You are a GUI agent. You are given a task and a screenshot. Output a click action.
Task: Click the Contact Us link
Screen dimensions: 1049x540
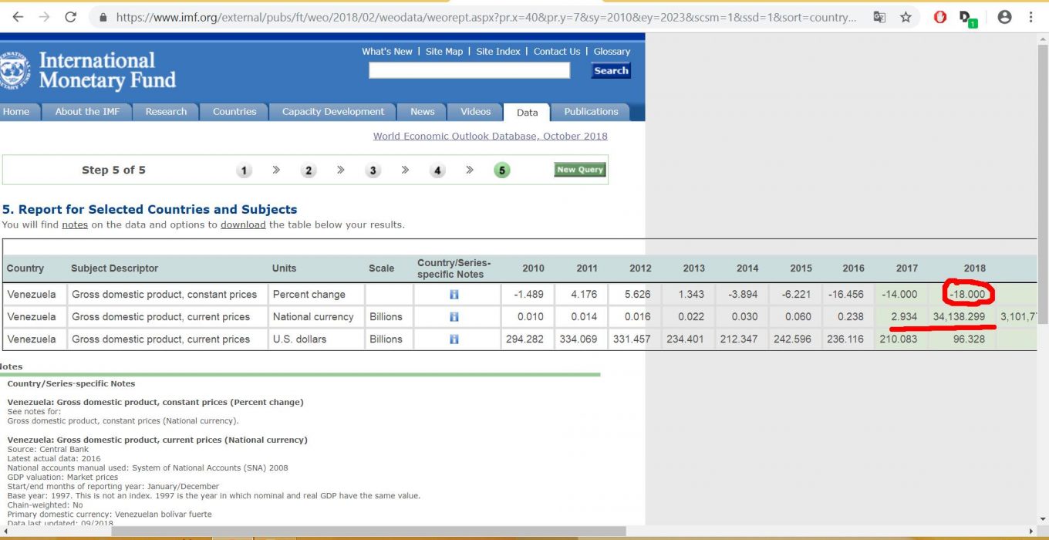coord(557,52)
